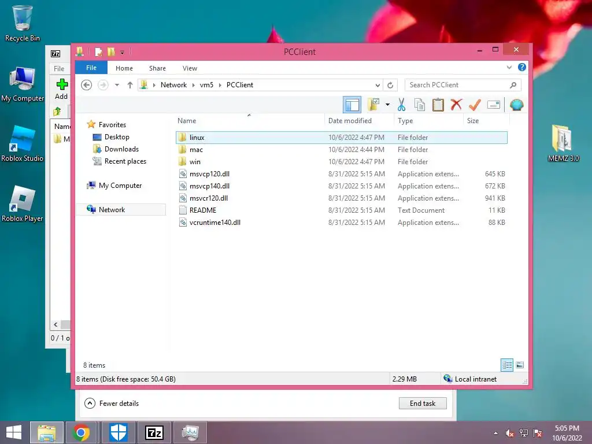Screen dimensions: 592x444
Task: Click the New folder quick access icon
Action: 111,51
